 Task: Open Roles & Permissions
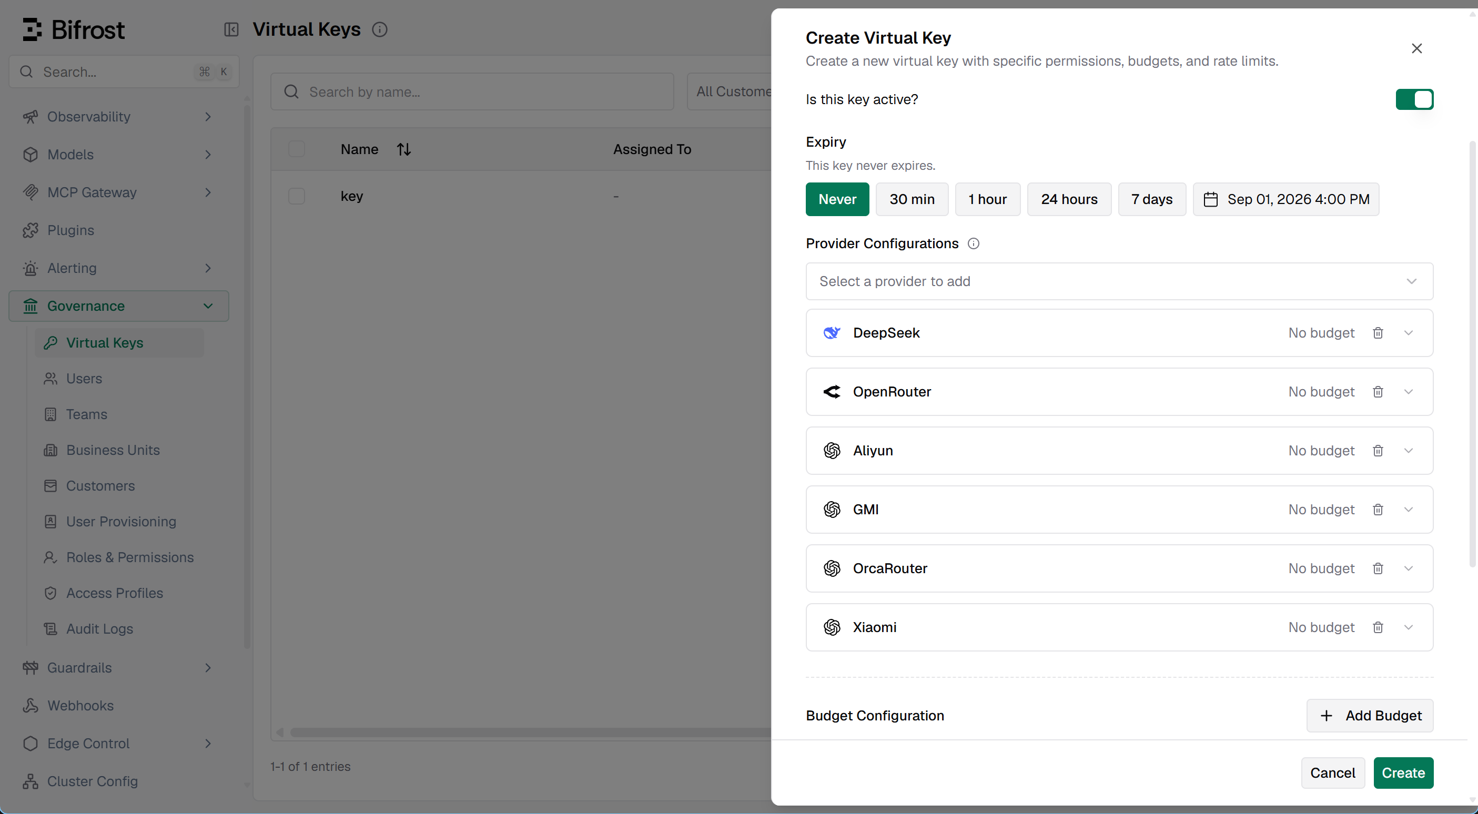tap(119, 557)
